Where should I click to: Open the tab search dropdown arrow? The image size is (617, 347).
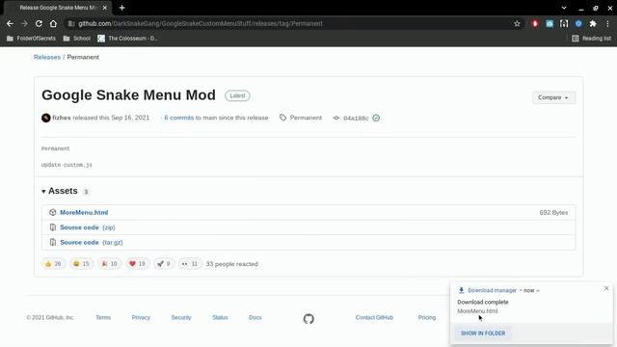[564, 8]
